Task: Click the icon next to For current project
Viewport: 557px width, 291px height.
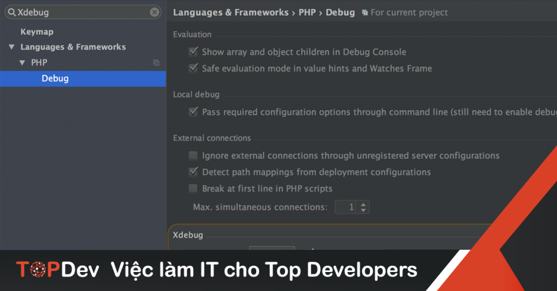Action: coord(364,12)
